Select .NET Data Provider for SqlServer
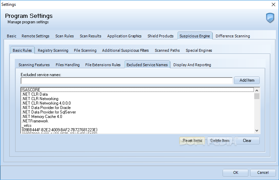279x180 pixels. point(138,112)
